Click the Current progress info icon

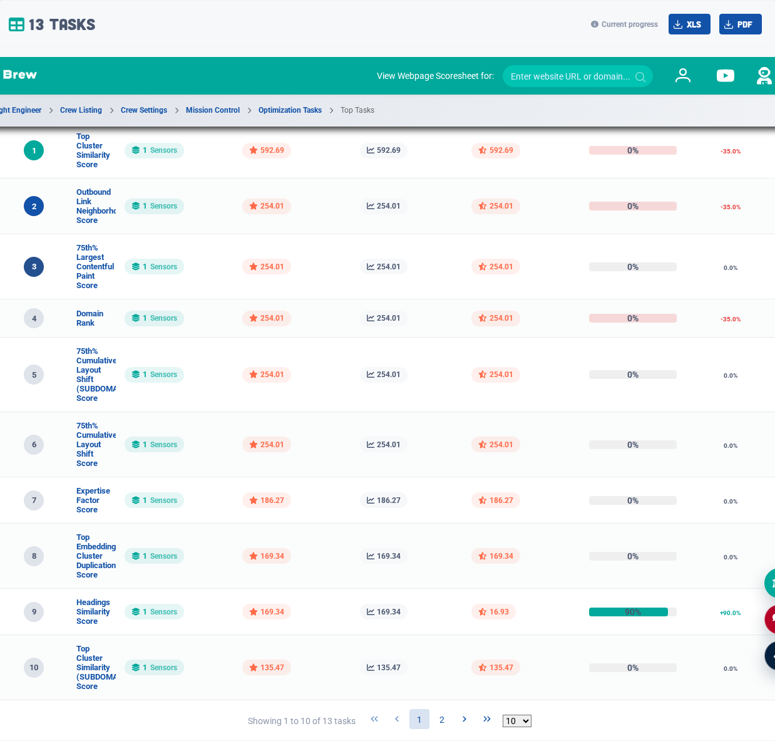point(595,24)
